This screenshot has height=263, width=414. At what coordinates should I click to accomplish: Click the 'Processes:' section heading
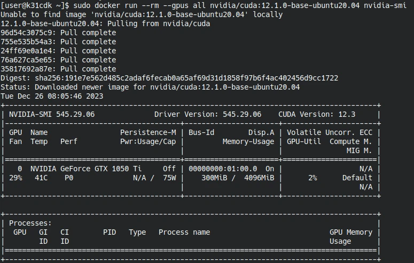point(30,223)
